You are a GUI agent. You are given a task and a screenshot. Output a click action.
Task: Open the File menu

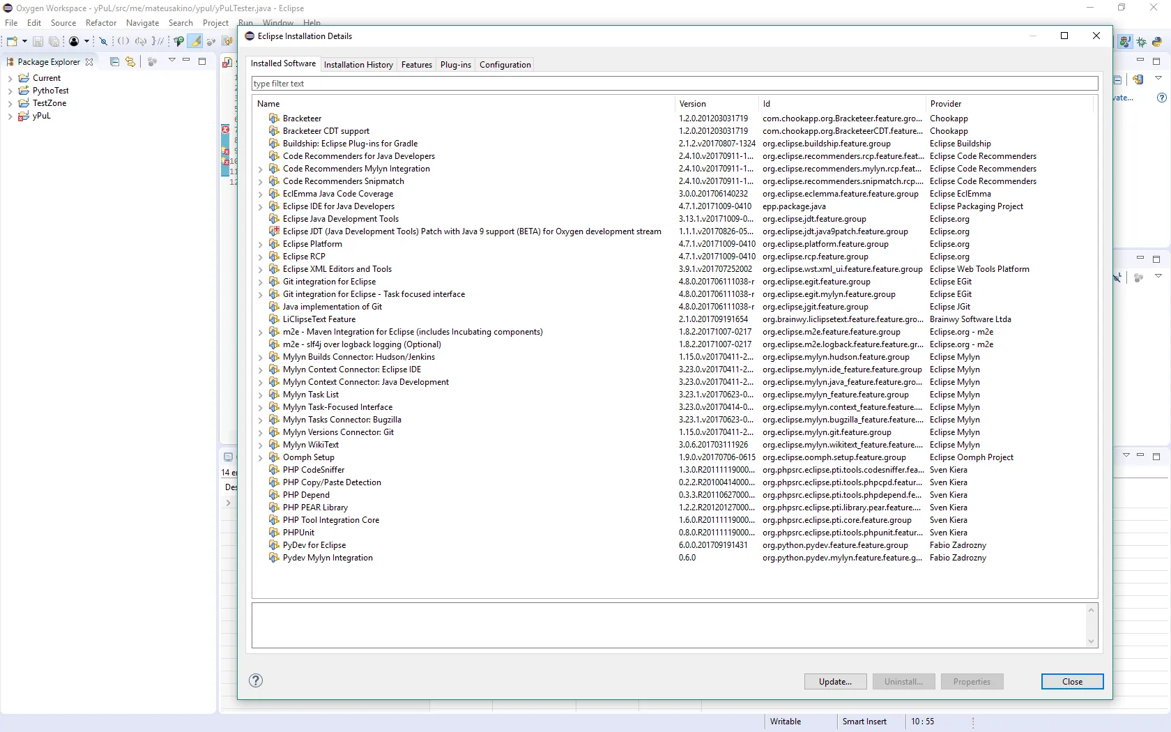point(11,23)
